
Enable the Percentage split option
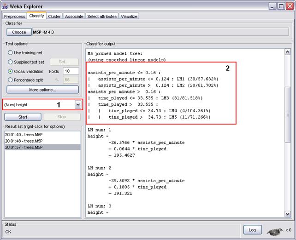11,80
